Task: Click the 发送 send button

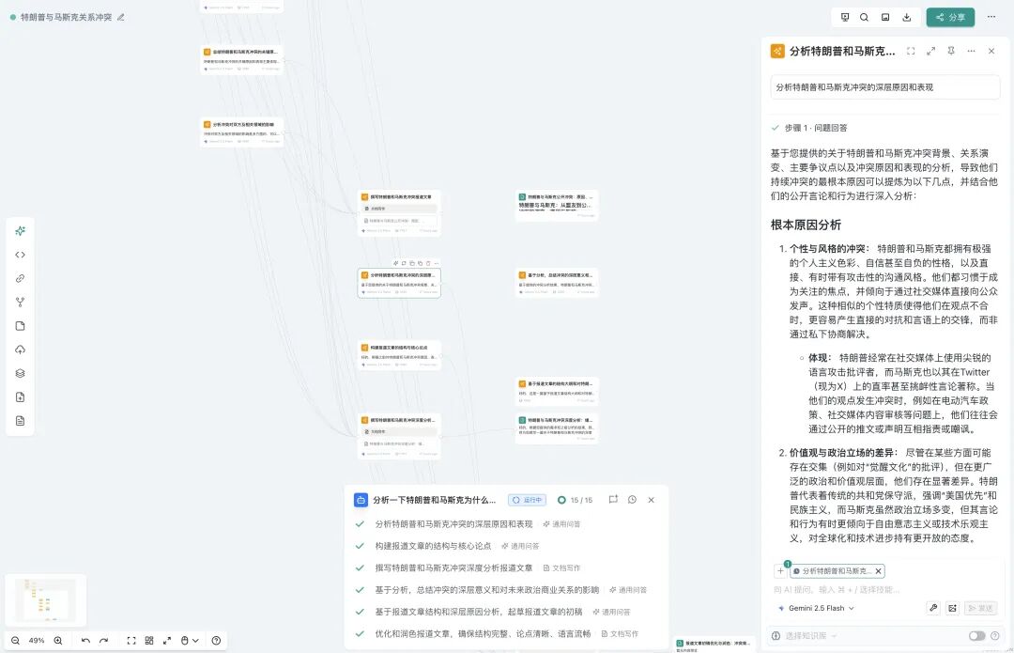Action: (980, 608)
